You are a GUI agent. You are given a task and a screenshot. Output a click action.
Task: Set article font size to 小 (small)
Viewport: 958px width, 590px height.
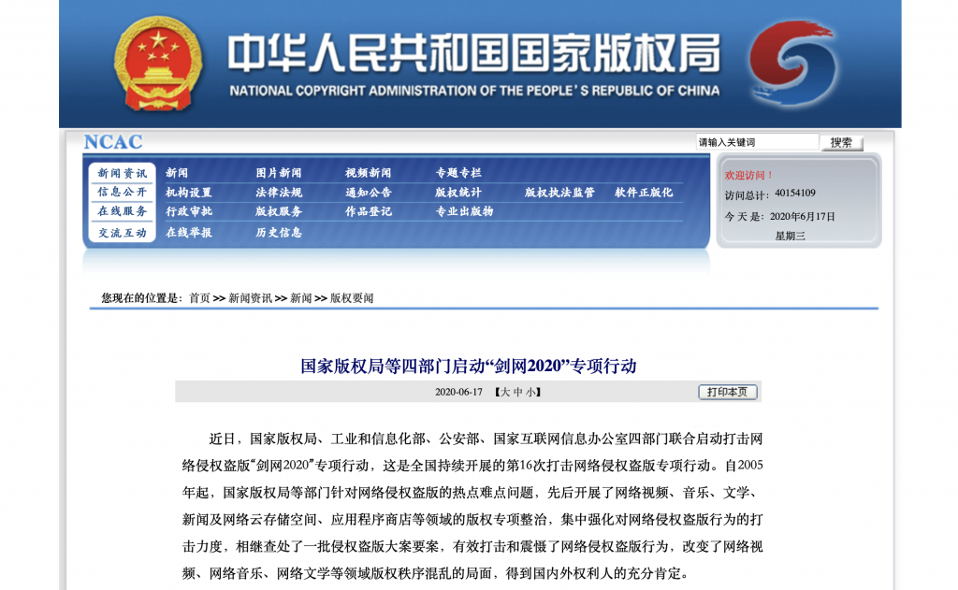pos(530,393)
